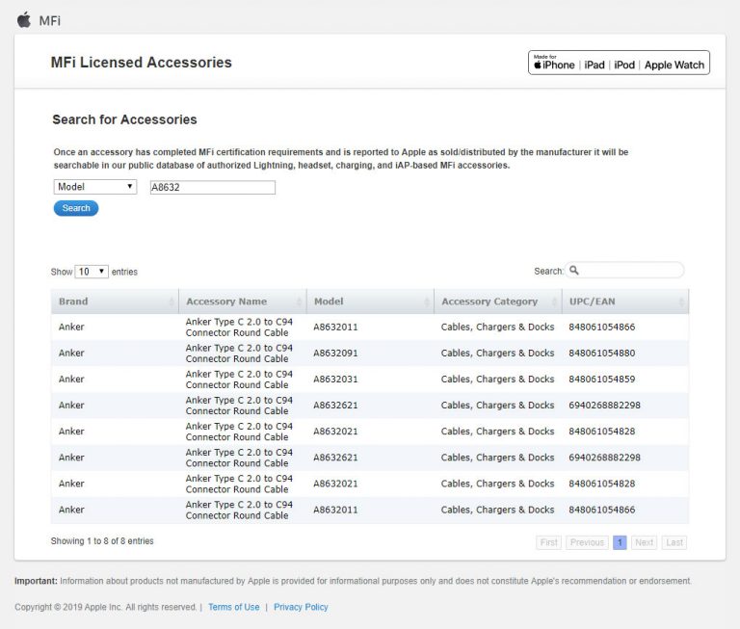
Task: Sort by Accessory Category sort icon
Action: [x=554, y=302]
